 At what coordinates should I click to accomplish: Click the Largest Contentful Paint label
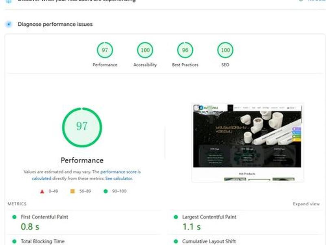pyautogui.click(x=209, y=217)
